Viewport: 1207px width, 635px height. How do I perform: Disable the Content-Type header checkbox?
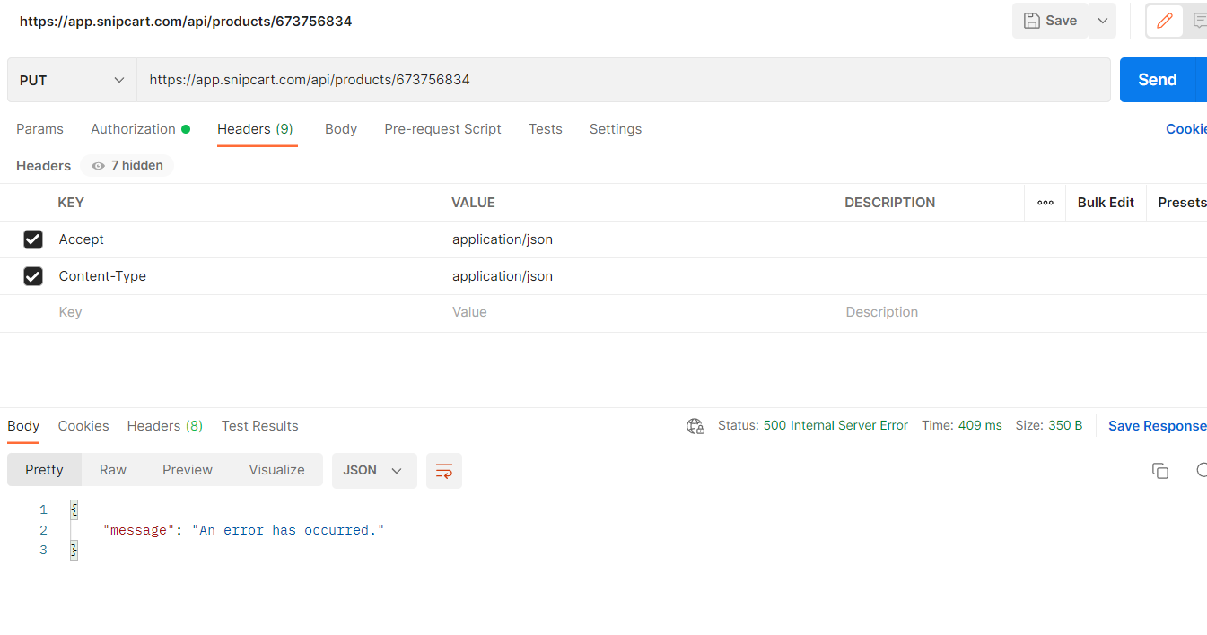click(x=33, y=276)
